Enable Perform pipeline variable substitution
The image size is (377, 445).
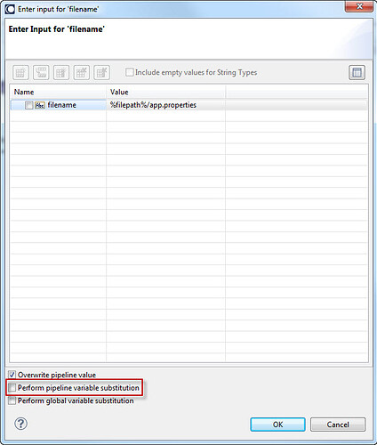point(12,387)
